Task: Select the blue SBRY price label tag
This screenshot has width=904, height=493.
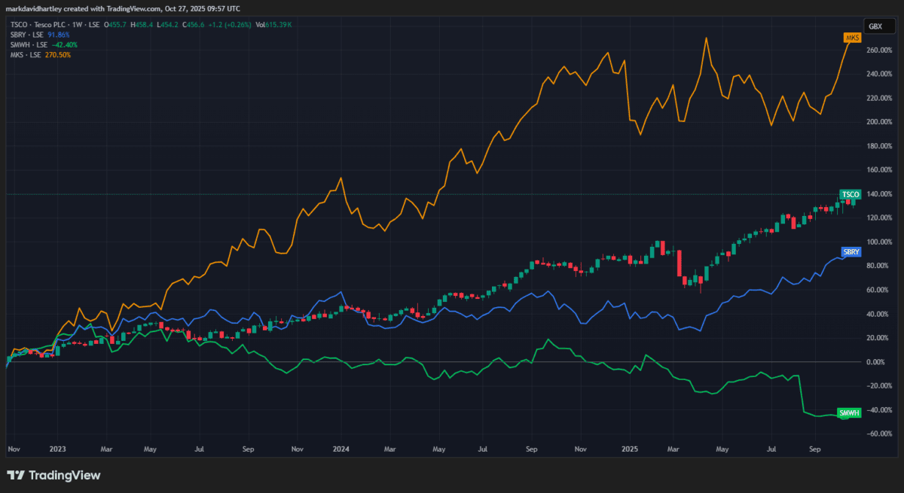Action: click(851, 252)
